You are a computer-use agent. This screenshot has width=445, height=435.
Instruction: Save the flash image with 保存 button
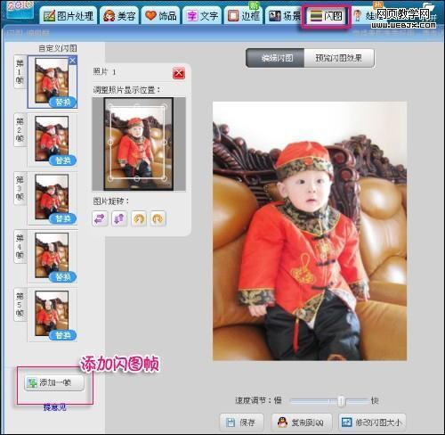pyautogui.click(x=241, y=422)
